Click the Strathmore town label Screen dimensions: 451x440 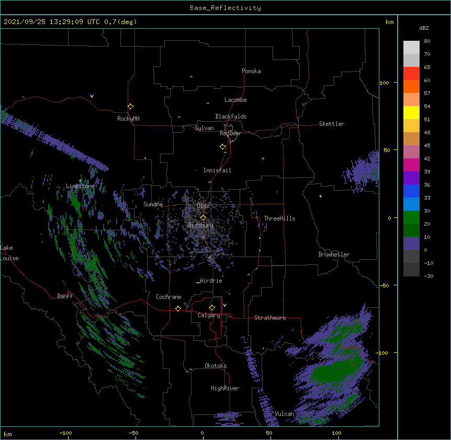(270, 318)
